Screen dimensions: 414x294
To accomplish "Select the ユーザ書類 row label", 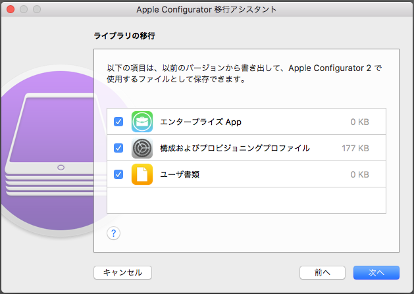I will point(180,174).
